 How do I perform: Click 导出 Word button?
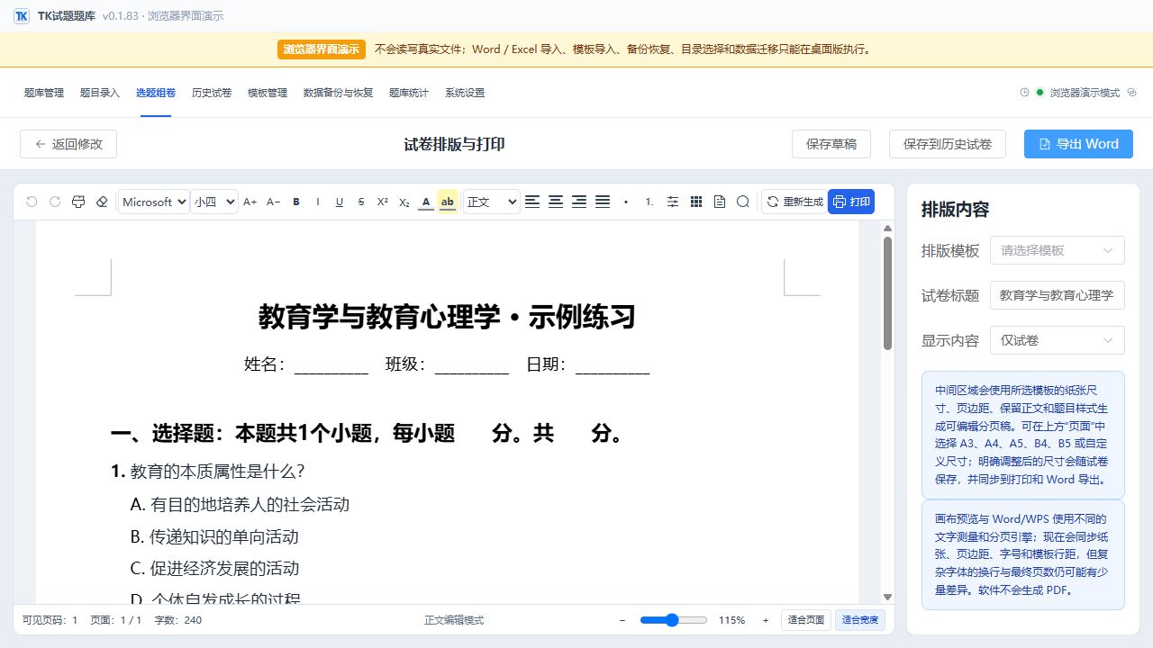click(1078, 144)
